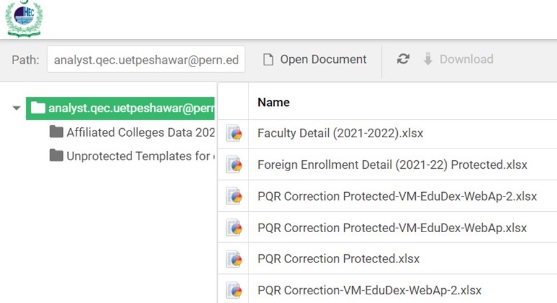557x303 pixels.
Task: Click the HEC logo at top left
Action: pyautogui.click(x=23, y=18)
